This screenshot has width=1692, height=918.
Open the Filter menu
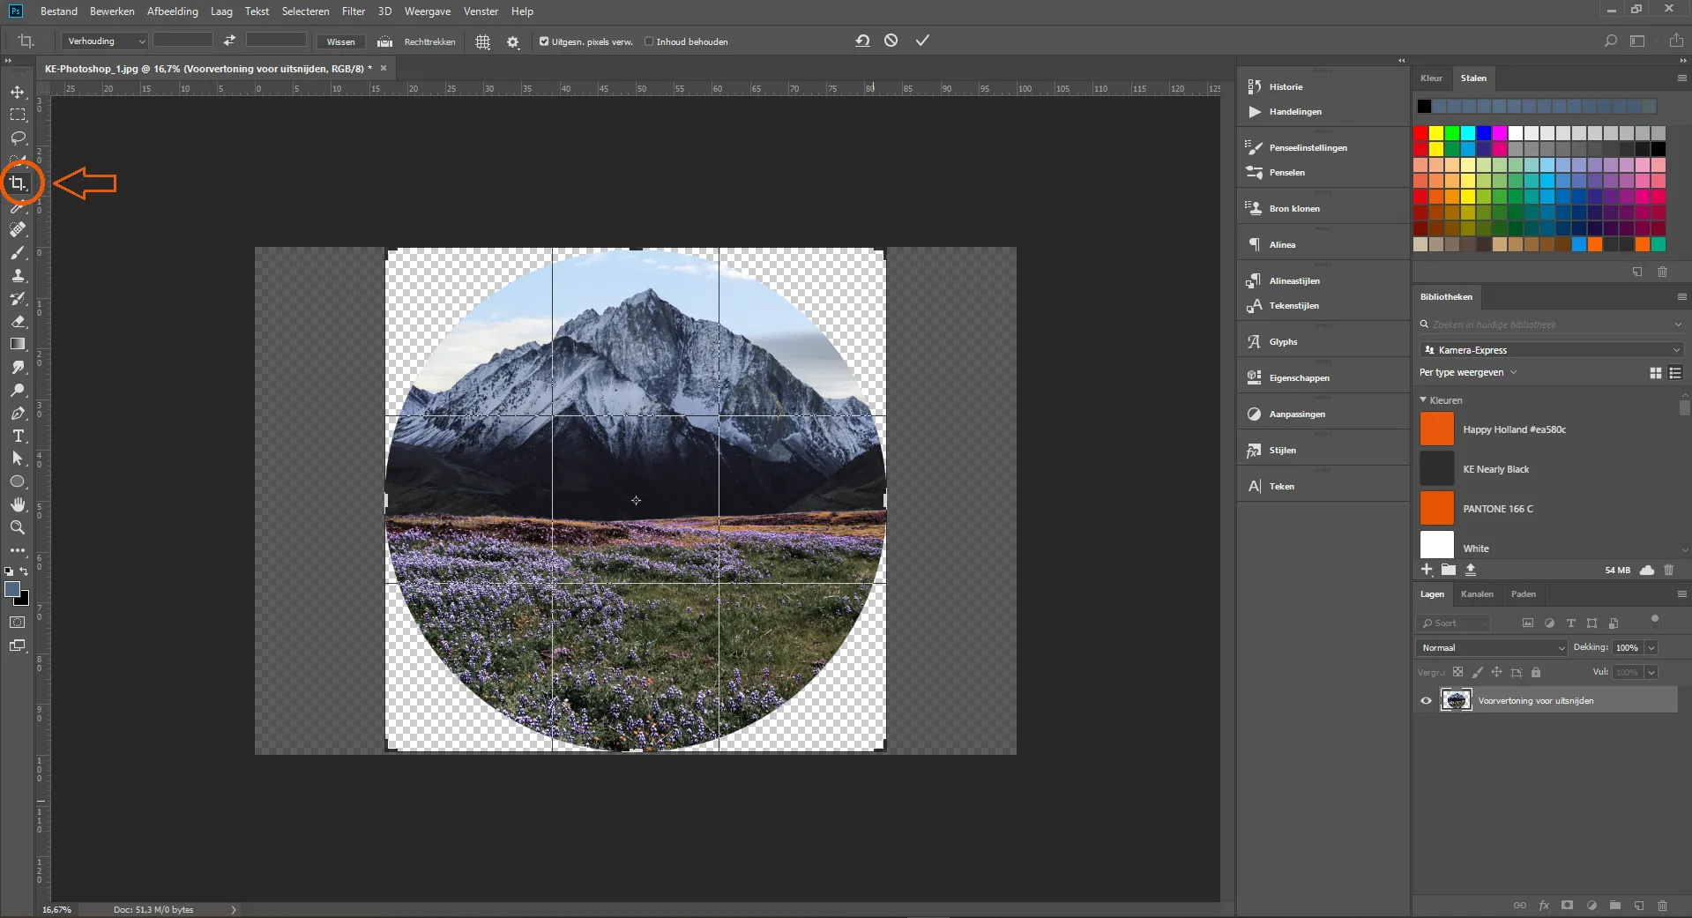coord(354,11)
